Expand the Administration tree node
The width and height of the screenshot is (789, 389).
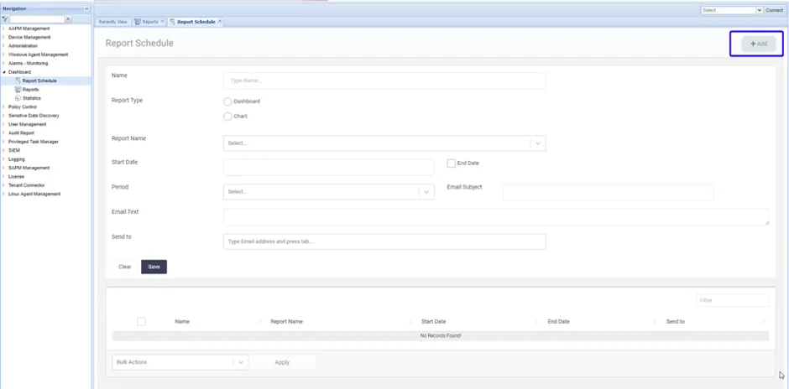[x=4, y=46]
